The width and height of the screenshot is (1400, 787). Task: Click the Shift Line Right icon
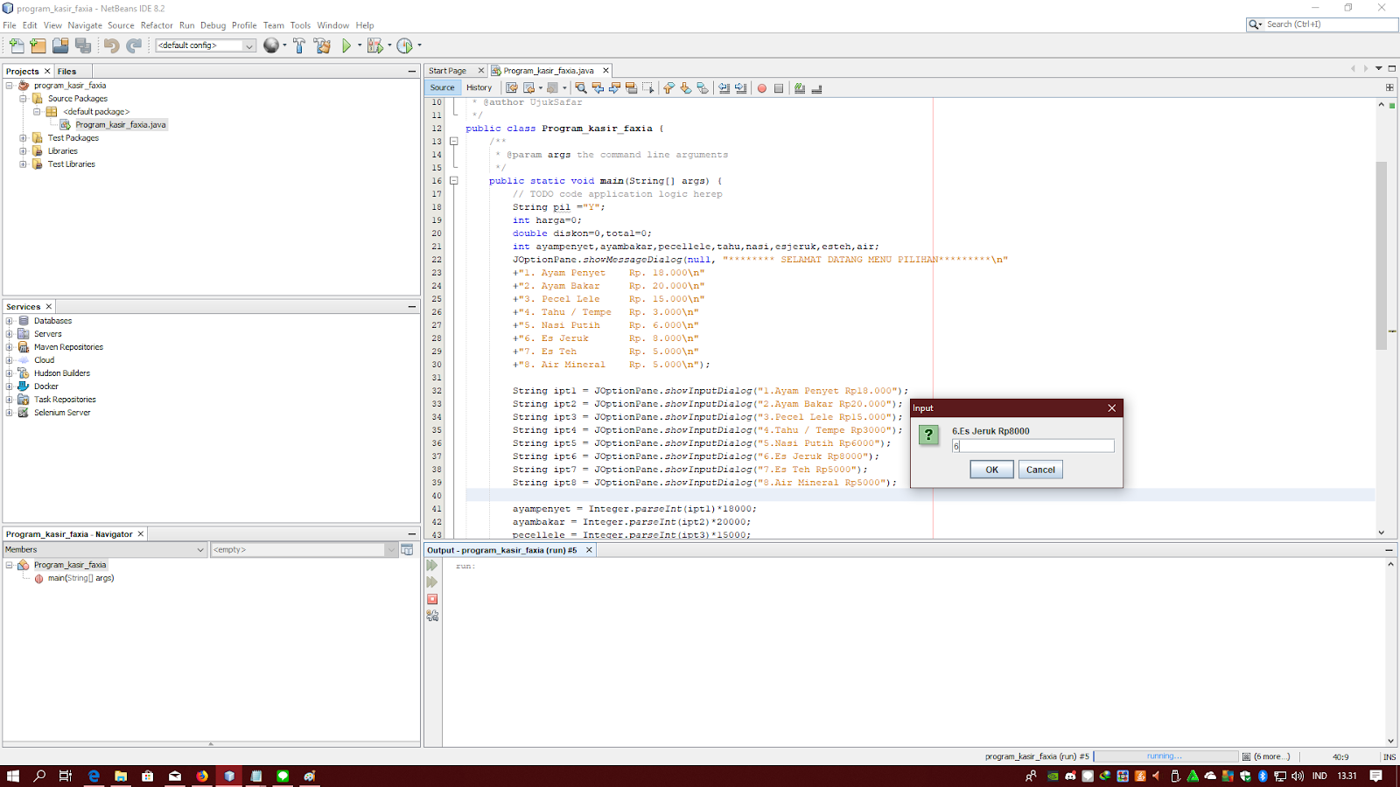click(x=741, y=88)
